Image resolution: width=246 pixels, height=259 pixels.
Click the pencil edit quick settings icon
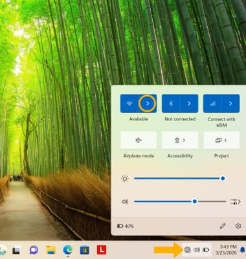223,226
